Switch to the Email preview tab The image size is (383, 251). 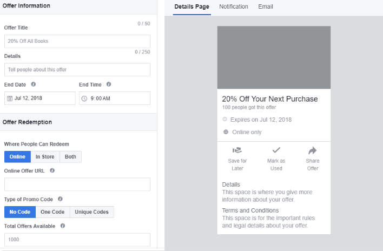pyautogui.click(x=266, y=7)
